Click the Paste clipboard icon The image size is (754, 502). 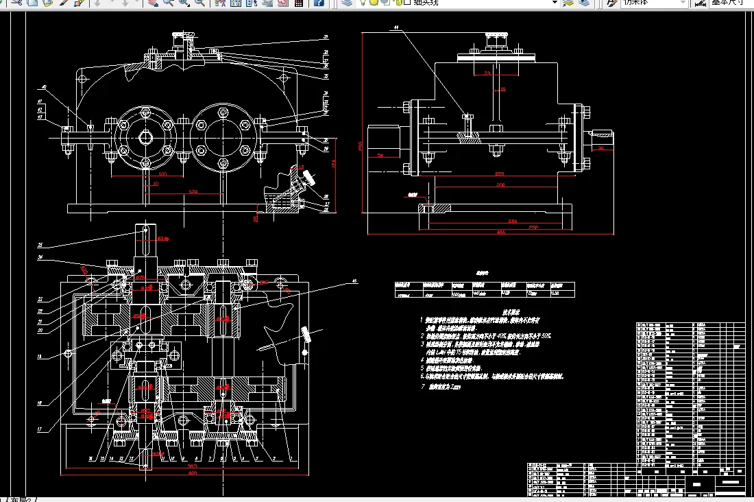[47, 3]
